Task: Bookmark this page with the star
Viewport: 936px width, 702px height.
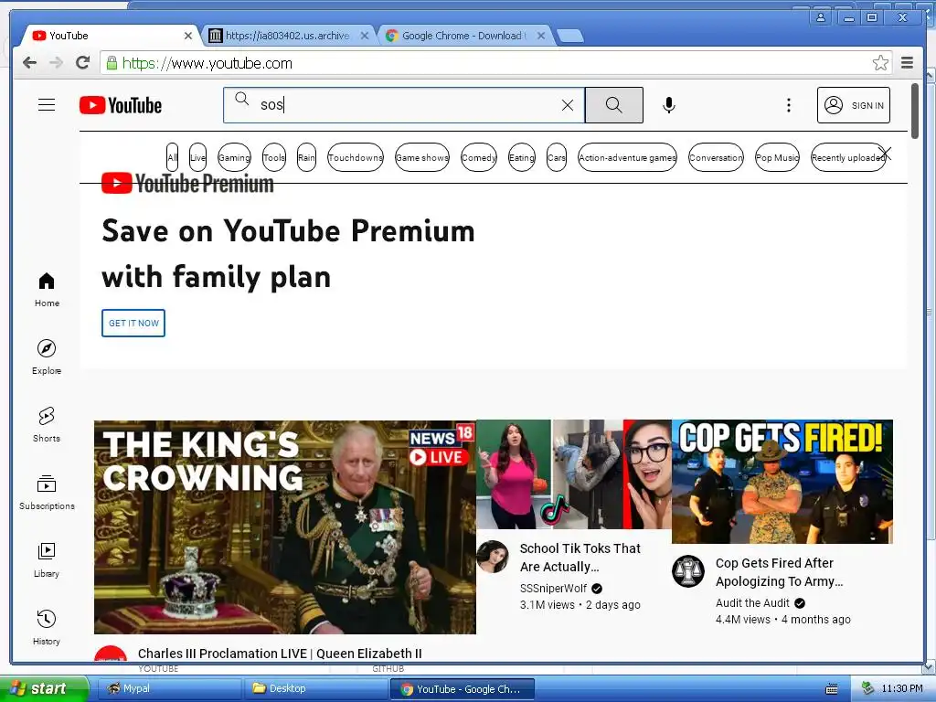Action: pyautogui.click(x=880, y=63)
